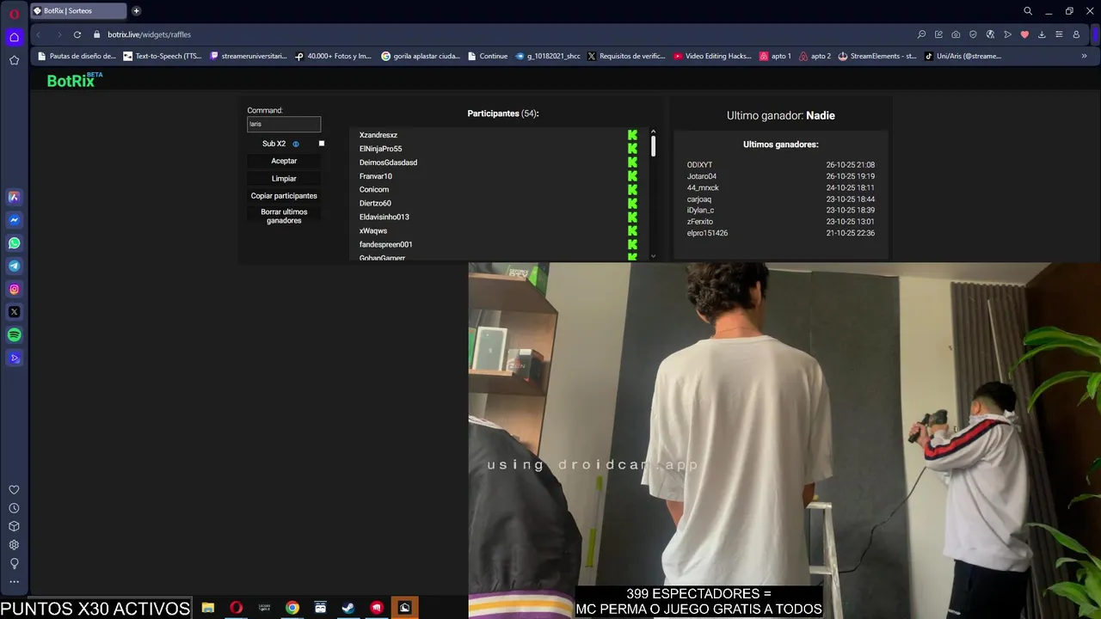Screen dimensions: 1101x619
Task: Open the Flow send icon in the address bar
Action: coord(1007,34)
